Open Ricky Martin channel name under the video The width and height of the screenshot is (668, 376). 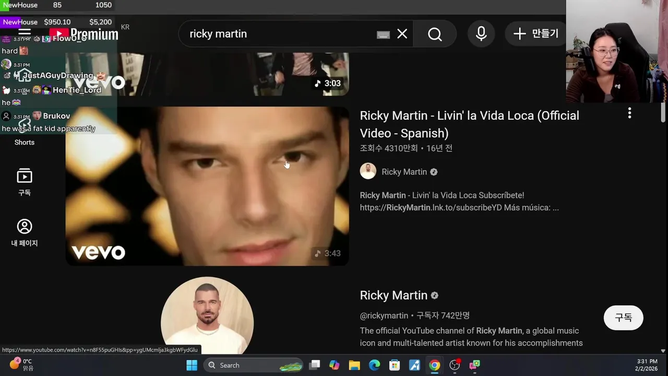[404, 172]
